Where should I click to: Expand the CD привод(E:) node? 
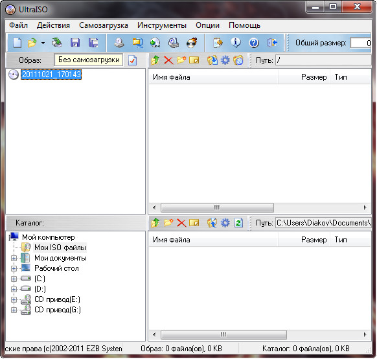[14, 299]
